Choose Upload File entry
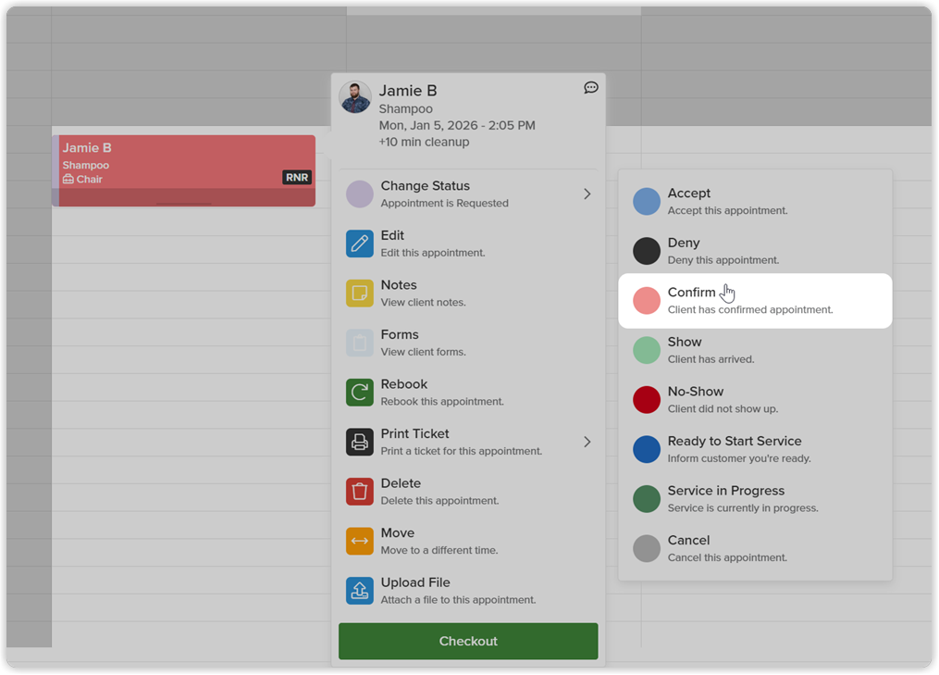Image resolution: width=939 pixels, height=675 pixels. point(468,591)
